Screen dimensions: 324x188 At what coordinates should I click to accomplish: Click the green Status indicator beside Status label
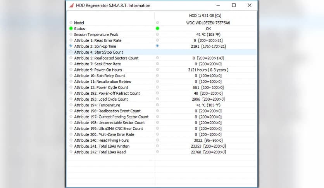tap(71, 28)
